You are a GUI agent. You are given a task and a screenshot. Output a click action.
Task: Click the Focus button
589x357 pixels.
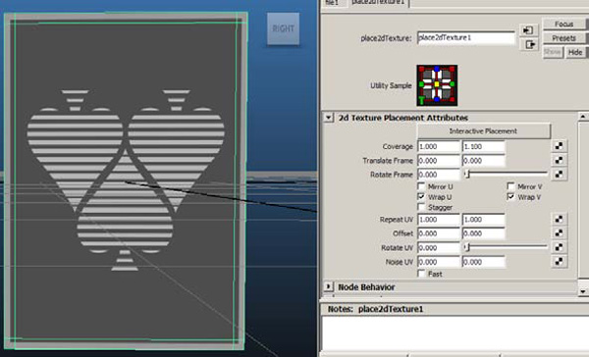(564, 25)
